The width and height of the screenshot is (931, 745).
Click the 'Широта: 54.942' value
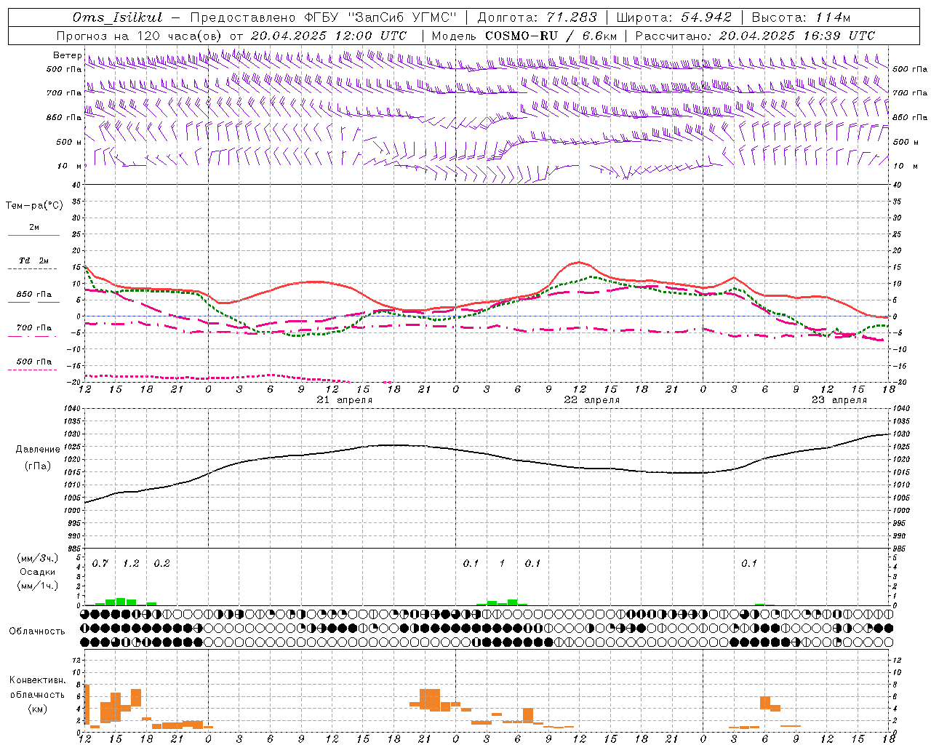(674, 17)
